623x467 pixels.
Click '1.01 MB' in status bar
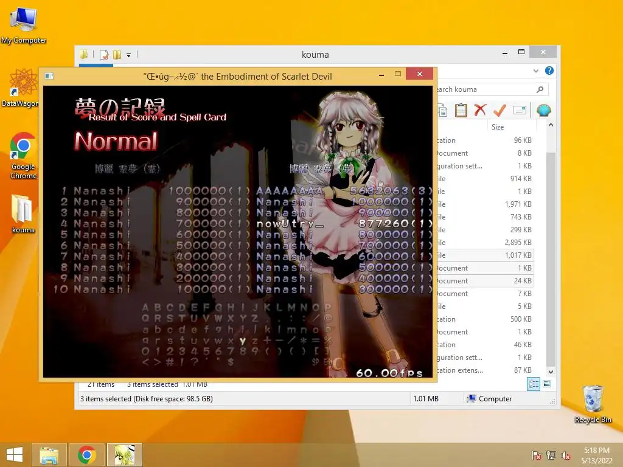coord(425,399)
